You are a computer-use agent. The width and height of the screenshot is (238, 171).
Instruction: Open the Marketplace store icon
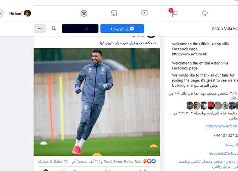point(114,13)
